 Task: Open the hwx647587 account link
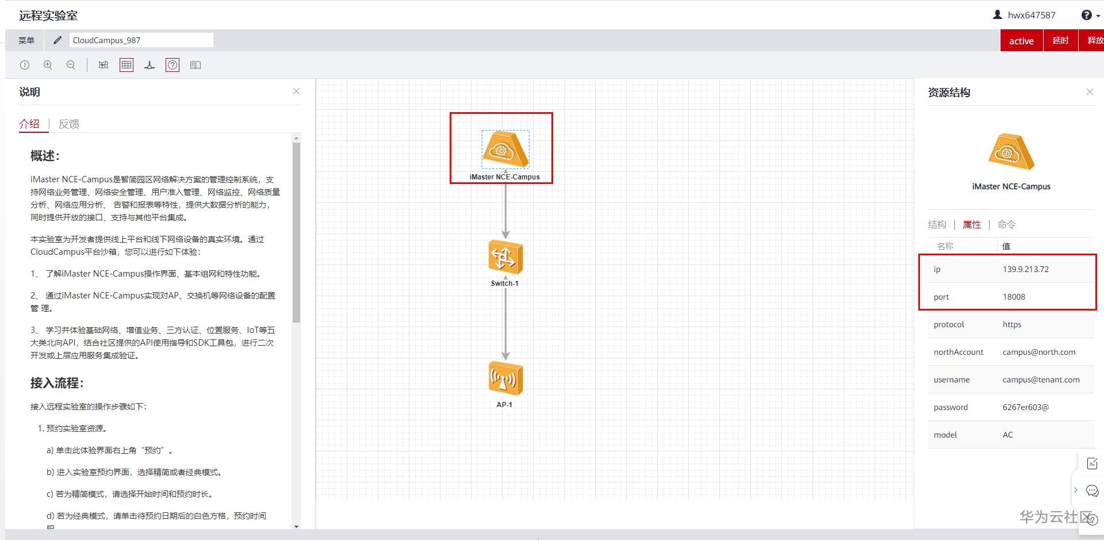pos(1032,16)
